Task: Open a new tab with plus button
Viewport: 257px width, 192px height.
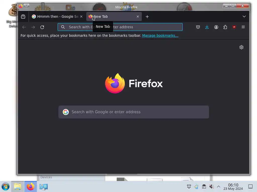Action: (147, 17)
